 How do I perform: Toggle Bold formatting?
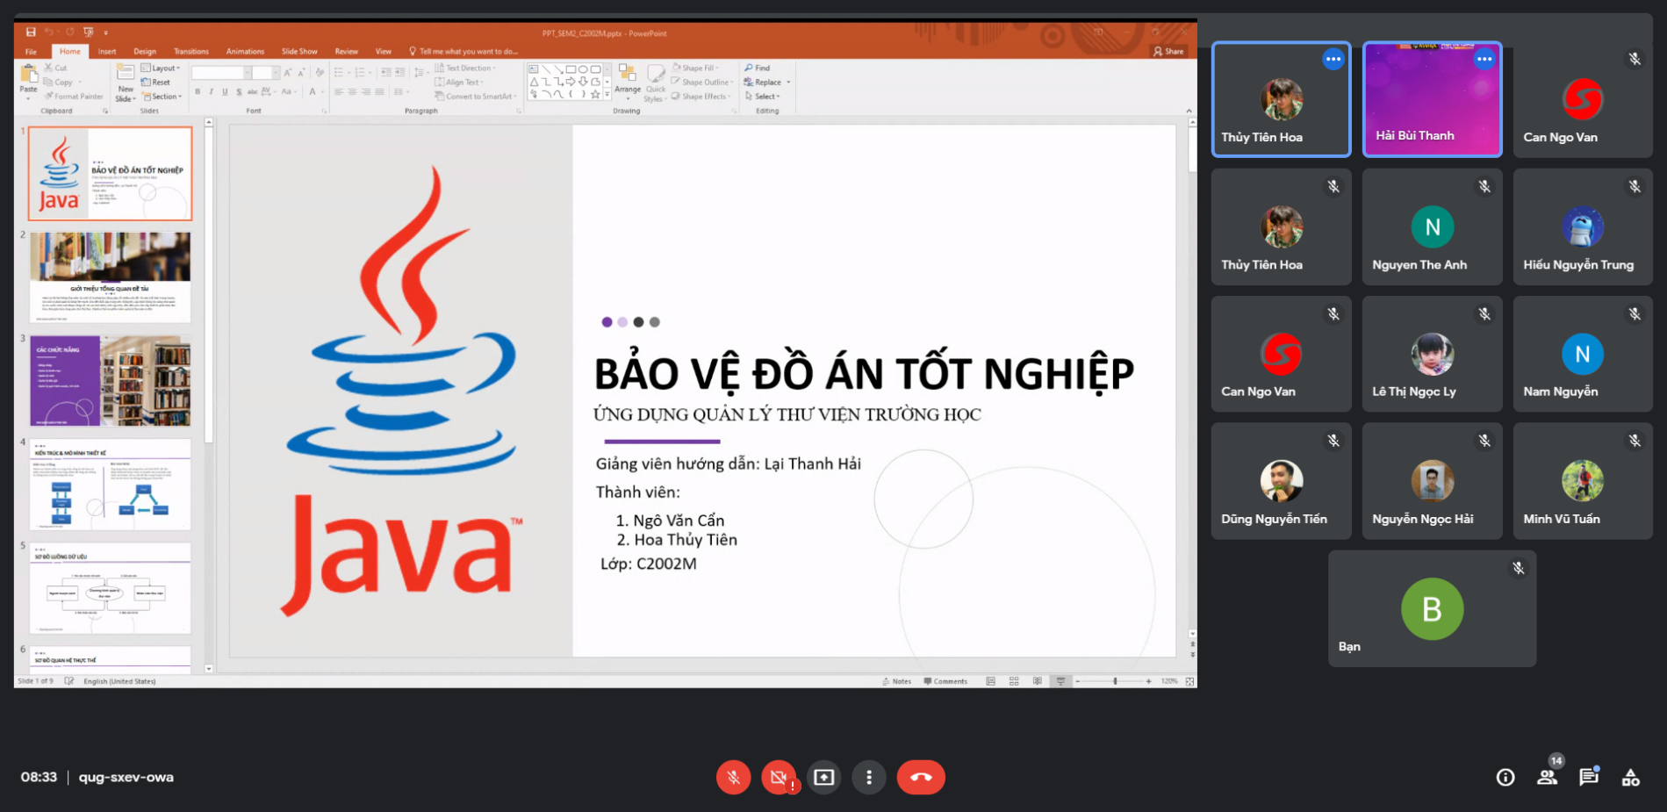tap(198, 91)
